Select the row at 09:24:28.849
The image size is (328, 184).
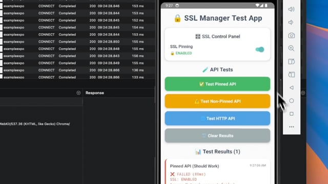[77, 63]
